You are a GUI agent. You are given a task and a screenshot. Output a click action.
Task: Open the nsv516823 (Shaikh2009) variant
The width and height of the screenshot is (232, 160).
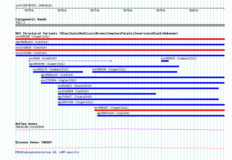pos(138,88)
